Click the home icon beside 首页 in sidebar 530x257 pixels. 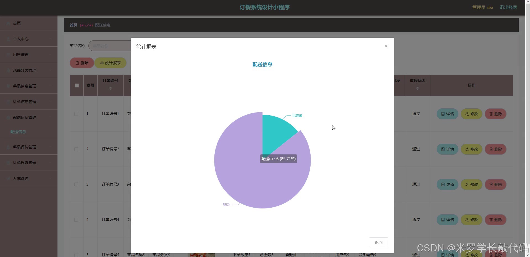pos(8,23)
